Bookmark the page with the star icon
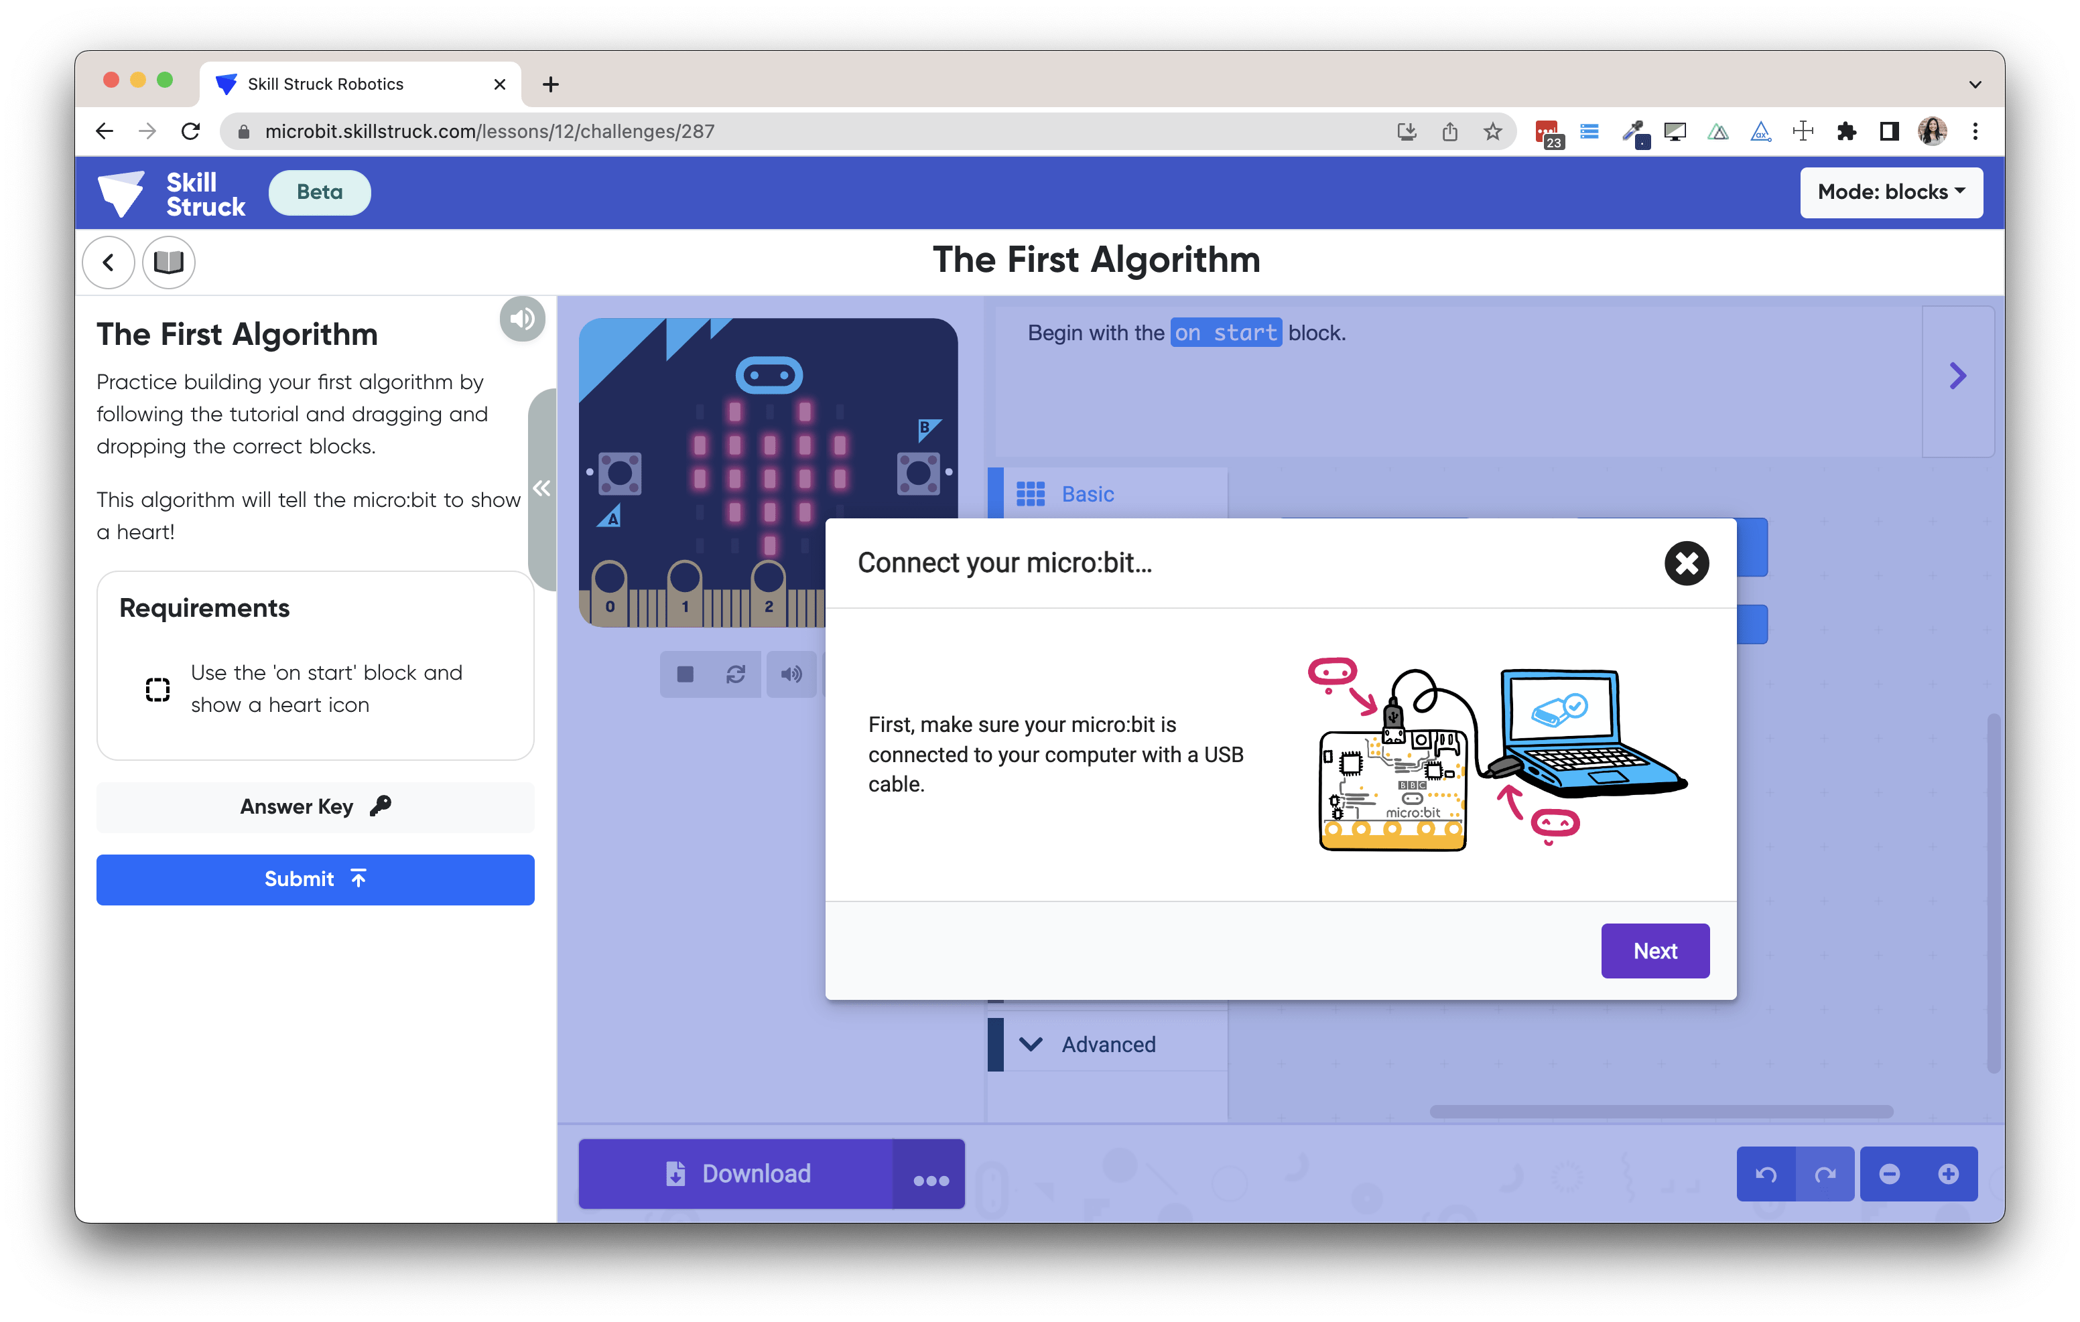The height and width of the screenshot is (1322, 2080). click(x=1494, y=131)
